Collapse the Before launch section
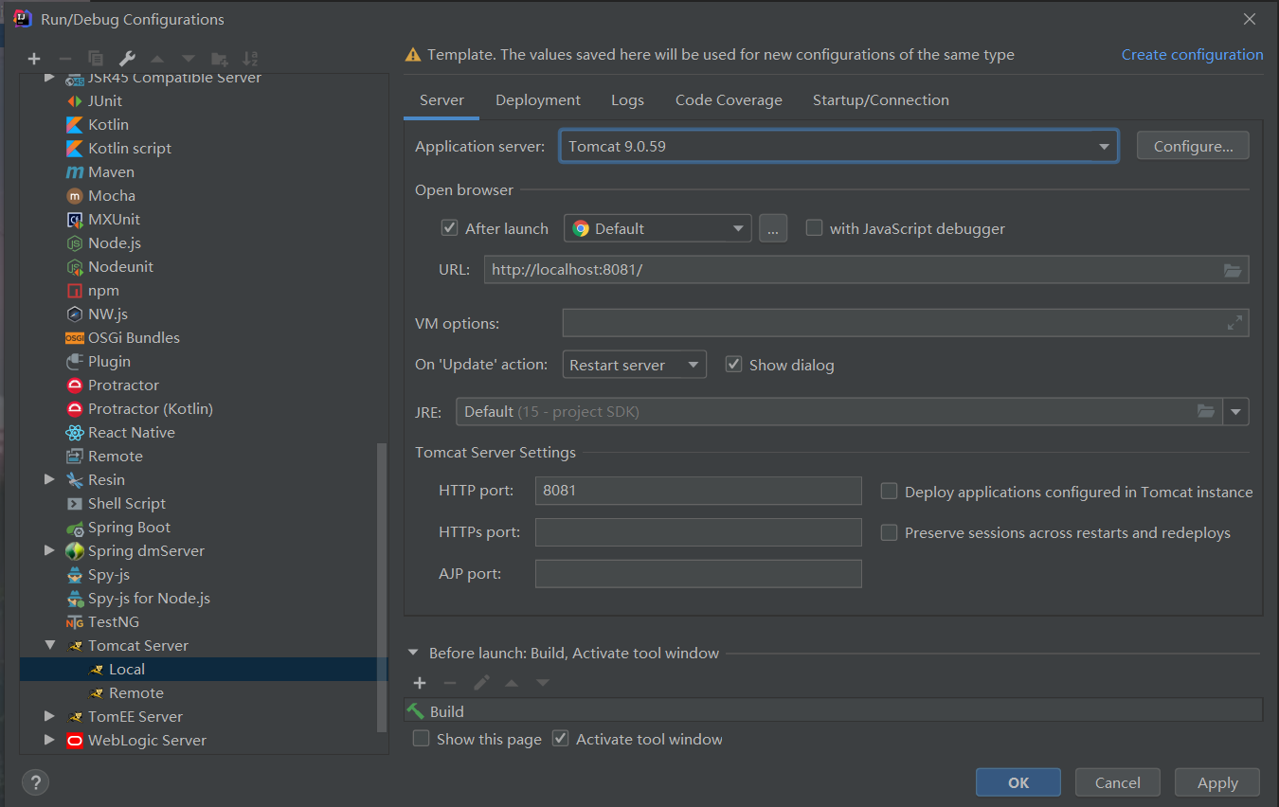Viewport: 1279px width, 807px height. [414, 653]
